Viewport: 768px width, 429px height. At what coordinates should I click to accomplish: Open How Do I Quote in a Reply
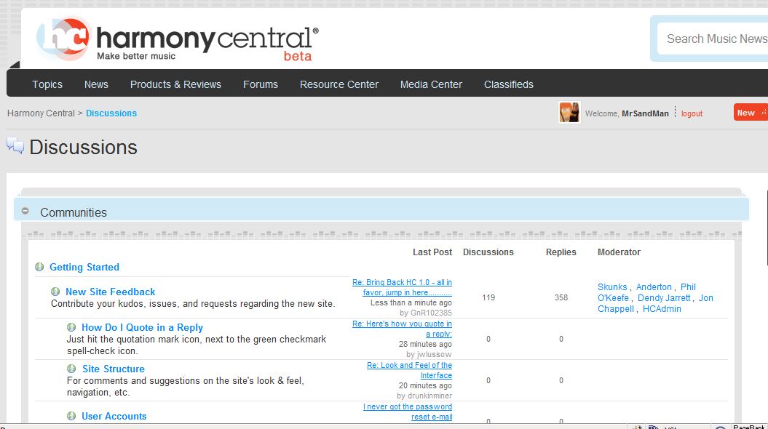point(142,327)
